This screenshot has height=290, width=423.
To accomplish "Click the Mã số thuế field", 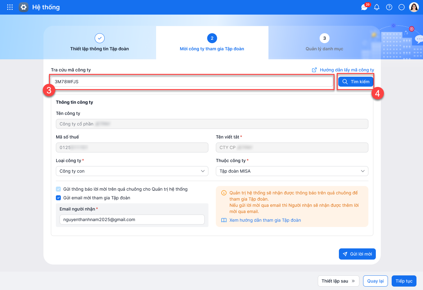I will point(132,147).
